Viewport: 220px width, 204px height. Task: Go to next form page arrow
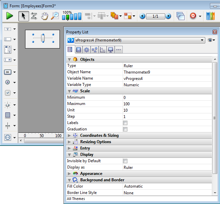pos(168,16)
